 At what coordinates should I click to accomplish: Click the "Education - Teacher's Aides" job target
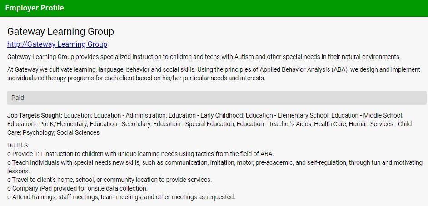tap(274, 124)
